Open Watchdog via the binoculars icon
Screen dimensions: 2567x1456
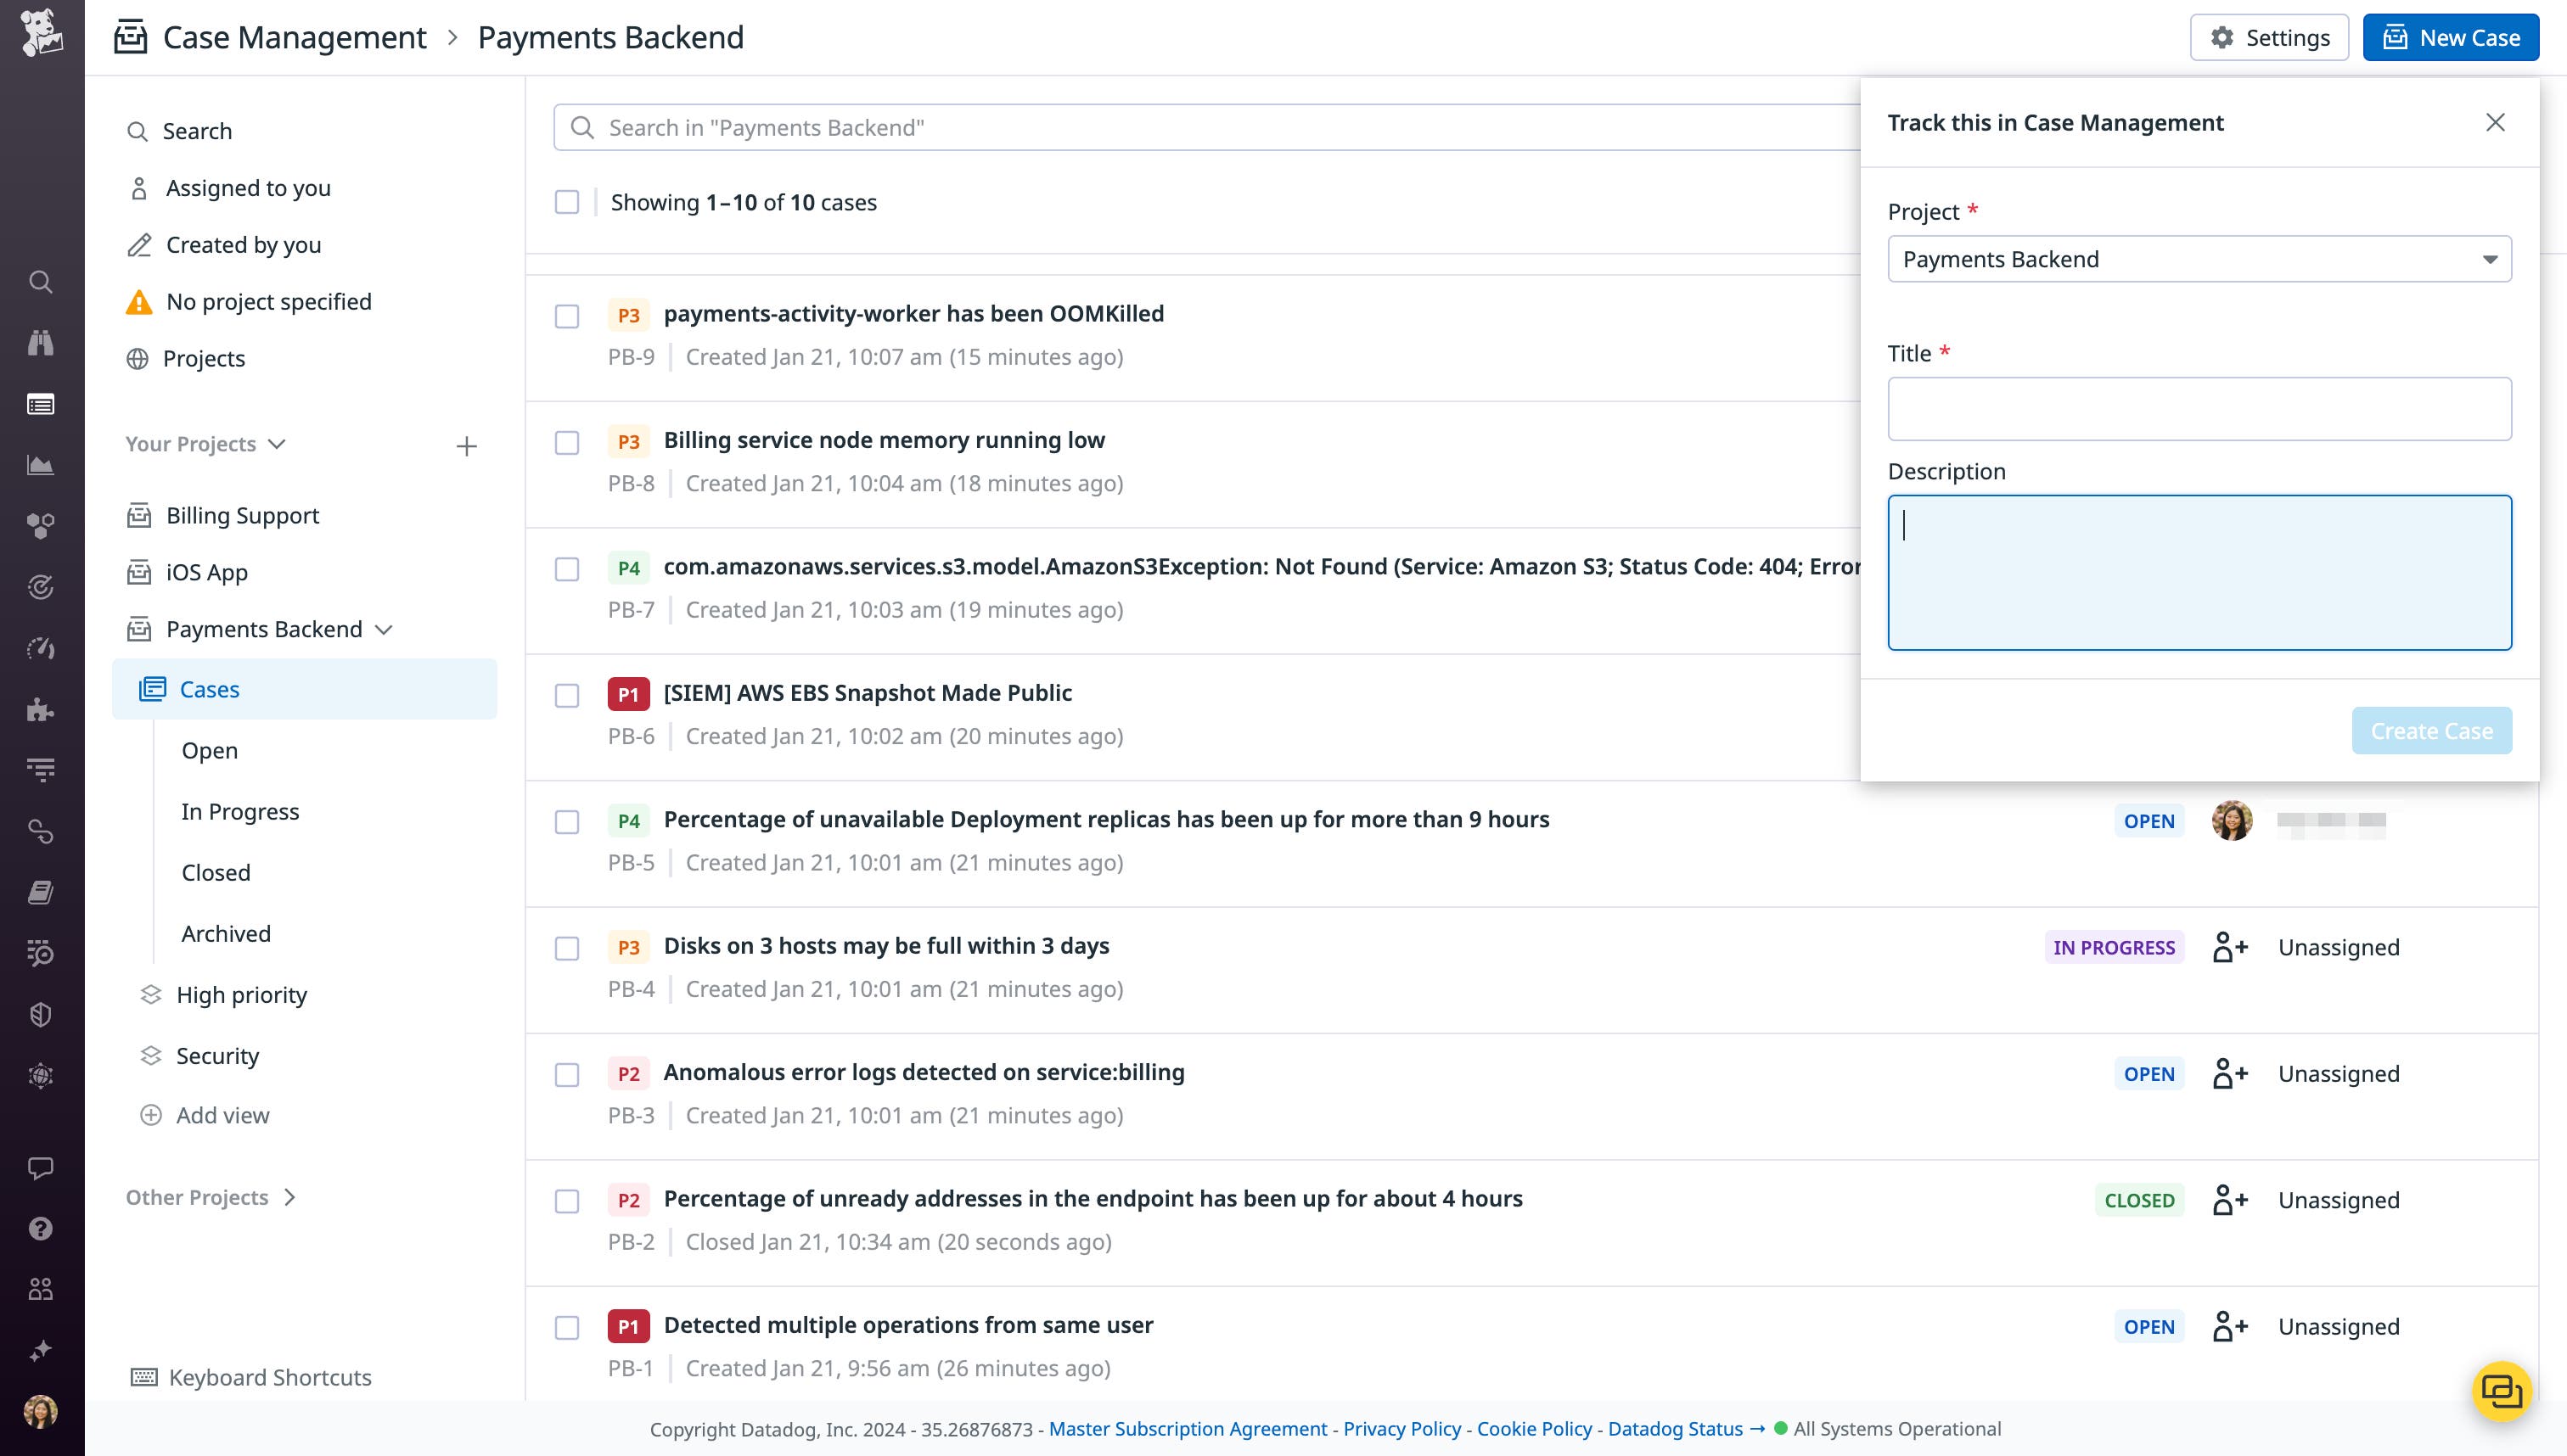(40, 342)
